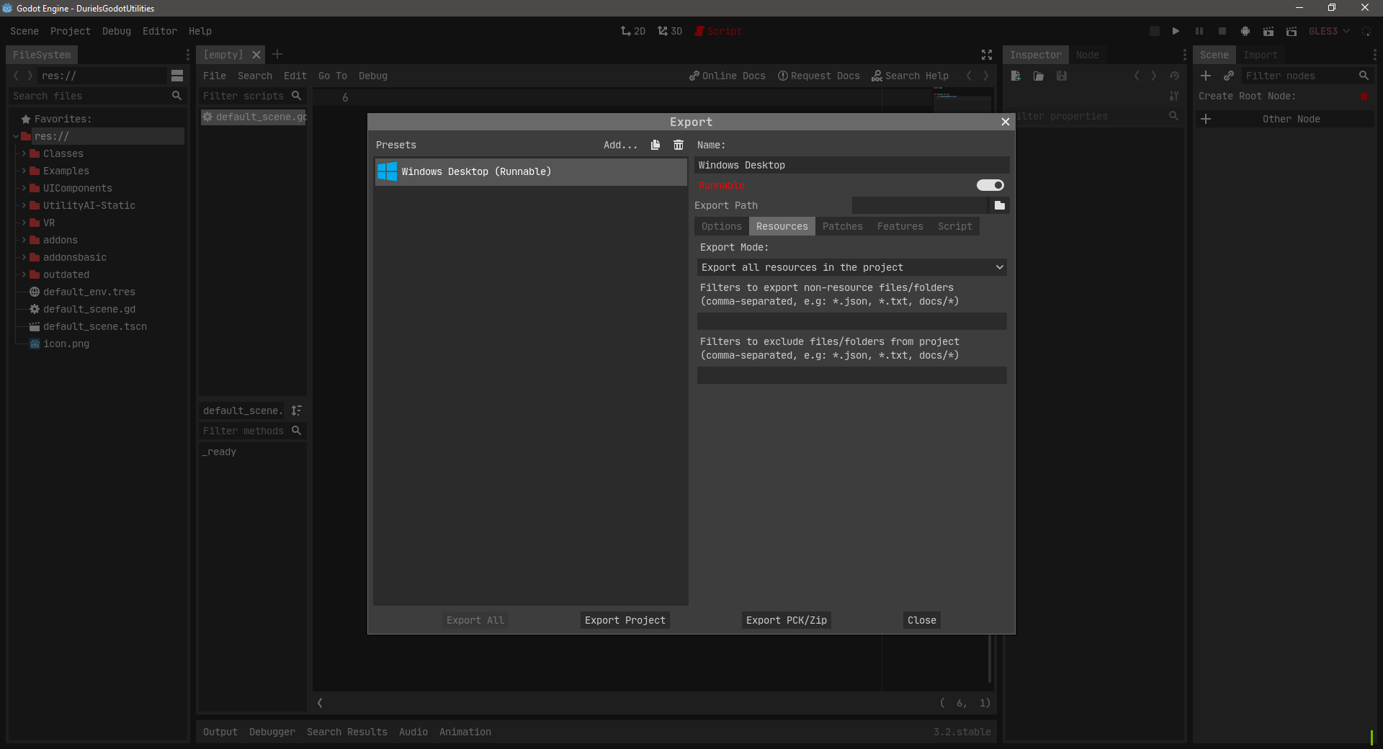
Task: Click the non-resource export filters field
Action: [x=852, y=321]
